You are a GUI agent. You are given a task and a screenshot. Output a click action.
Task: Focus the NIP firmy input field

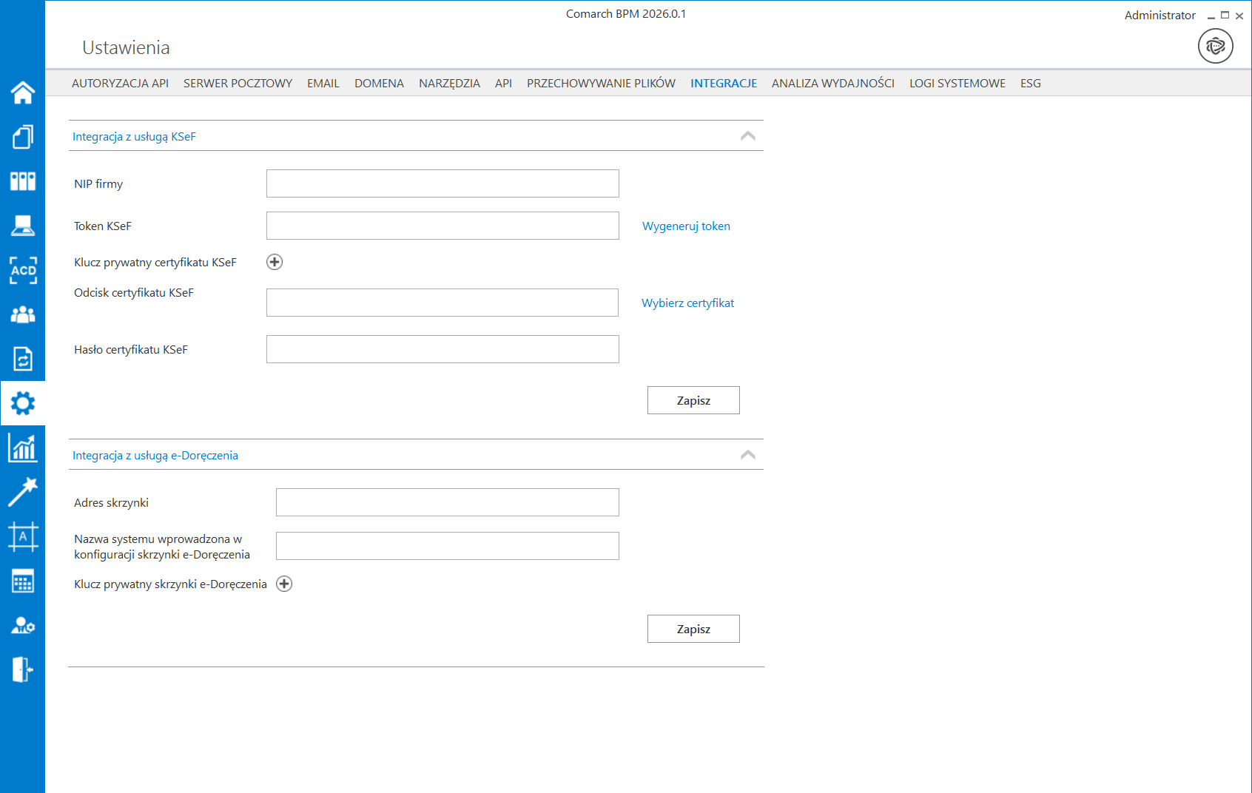tap(442, 183)
